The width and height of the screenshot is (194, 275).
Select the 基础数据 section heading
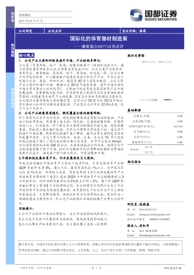[x=134, y=110]
